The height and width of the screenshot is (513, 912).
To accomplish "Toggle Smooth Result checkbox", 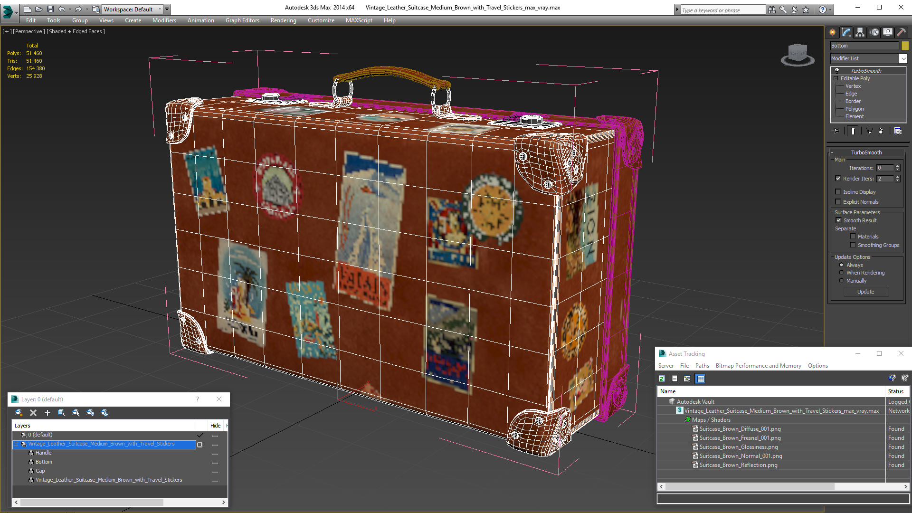I will [x=838, y=220].
